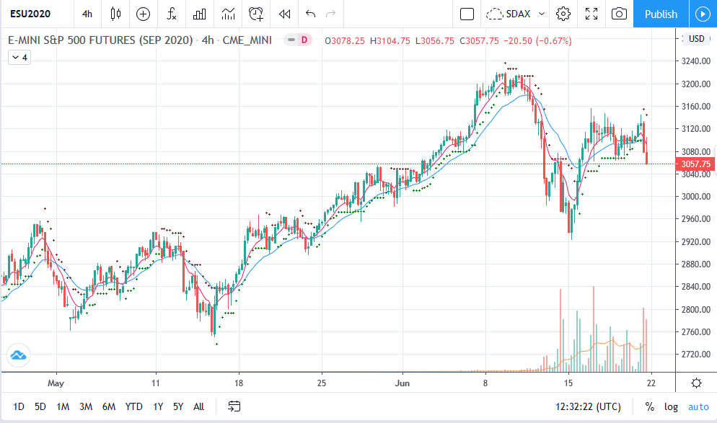Open the candlestick chart style menu
The width and height of the screenshot is (717, 423).
click(115, 14)
